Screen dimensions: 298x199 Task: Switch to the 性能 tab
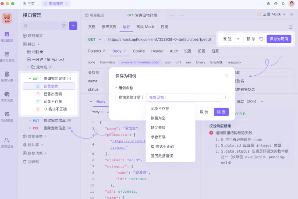164,27
